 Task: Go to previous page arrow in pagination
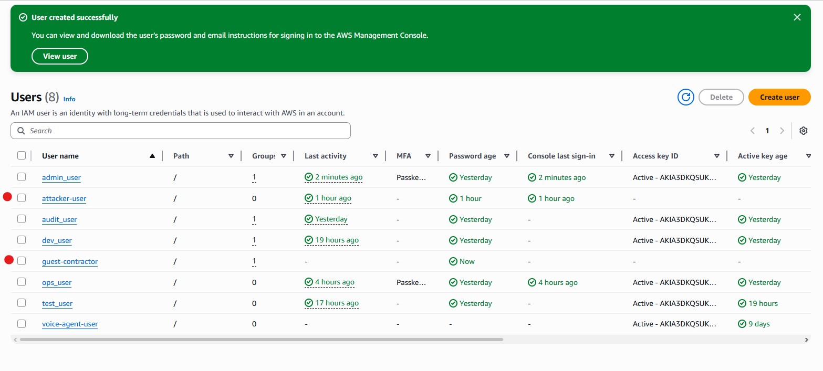(x=752, y=131)
